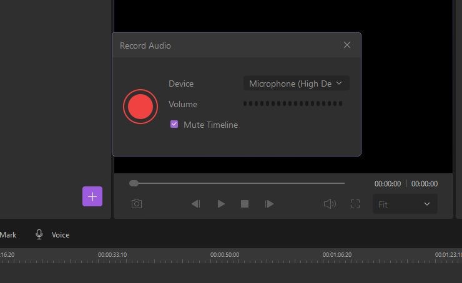Click timeline ruler at 00:01:06:20
This screenshot has width=462, height=283.
pos(337,254)
